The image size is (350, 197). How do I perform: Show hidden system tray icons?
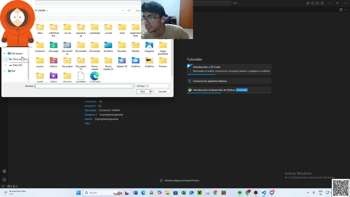click(x=308, y=193)
